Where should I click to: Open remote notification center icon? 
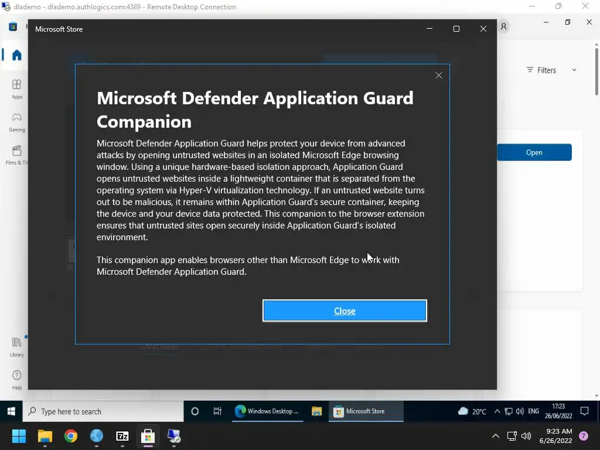(584, 411)
